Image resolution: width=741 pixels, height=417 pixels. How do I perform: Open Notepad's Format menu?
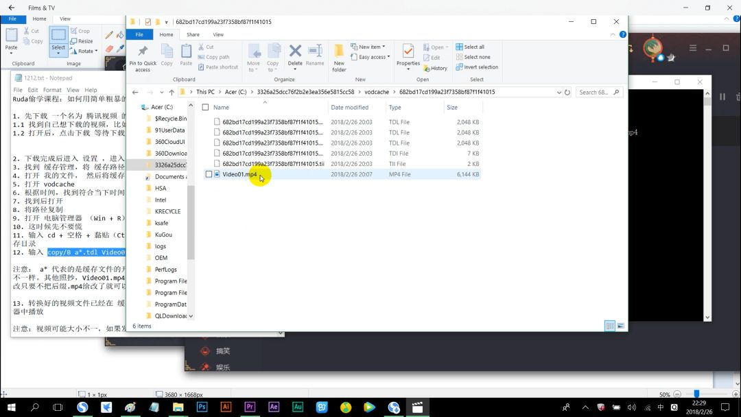tap(52, 90)
